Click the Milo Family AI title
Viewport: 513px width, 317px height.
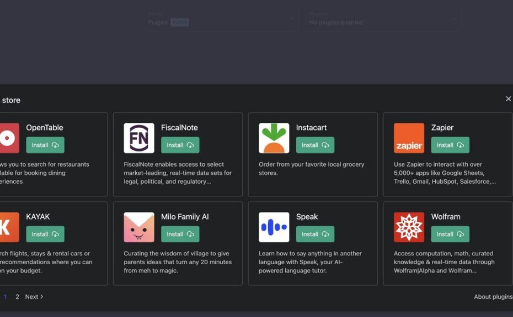coord(185,217)
